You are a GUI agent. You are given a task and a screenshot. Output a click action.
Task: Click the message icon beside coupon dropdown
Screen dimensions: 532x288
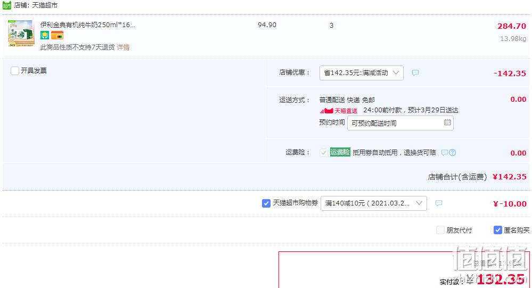pyautogui.click(x=439, y=203)
